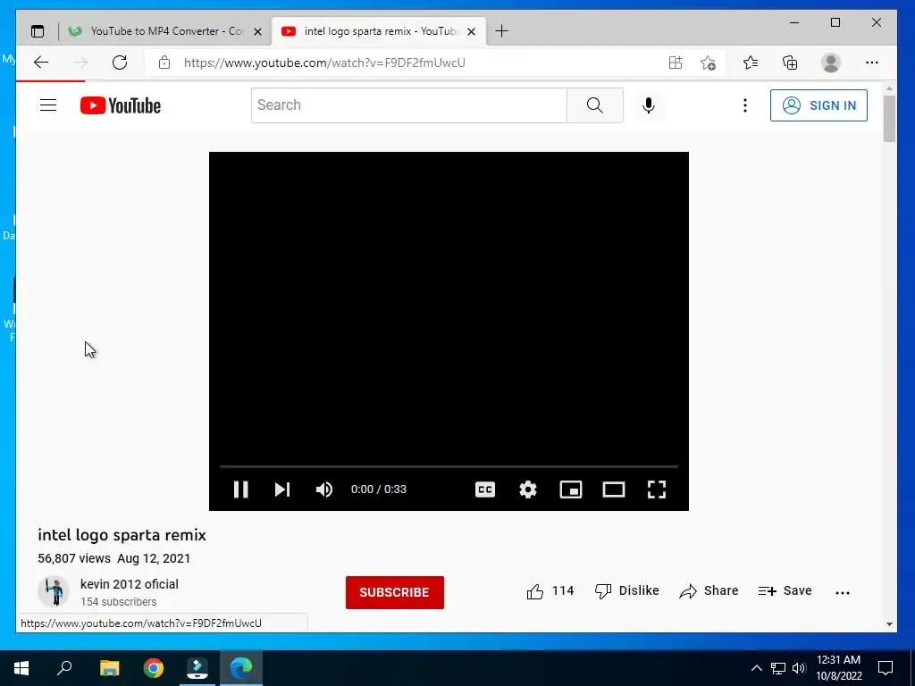Open the taskbar clock and date

pos(838,668)
